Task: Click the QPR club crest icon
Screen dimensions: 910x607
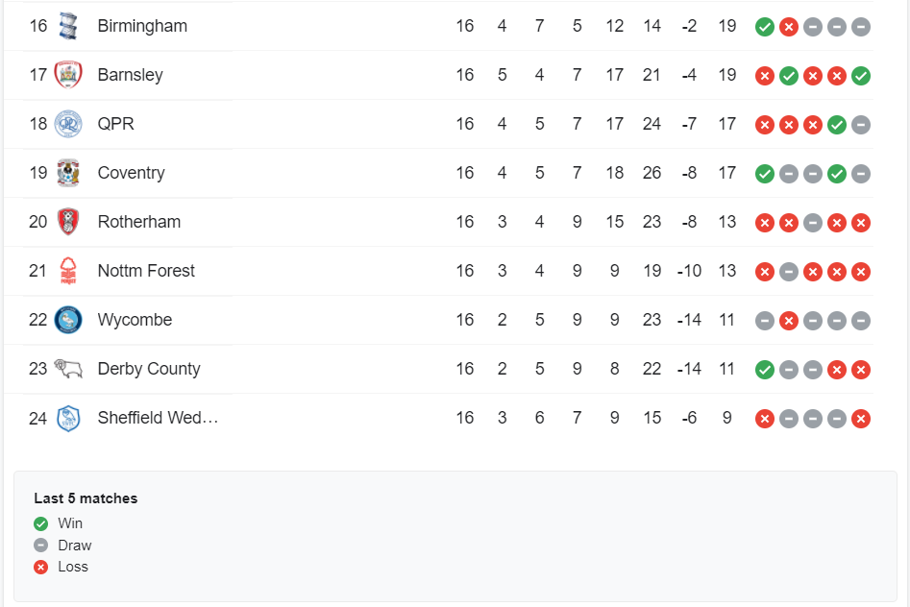Action: (68, 124)
